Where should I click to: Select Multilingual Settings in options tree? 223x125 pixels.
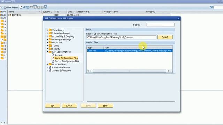(61, 39)
